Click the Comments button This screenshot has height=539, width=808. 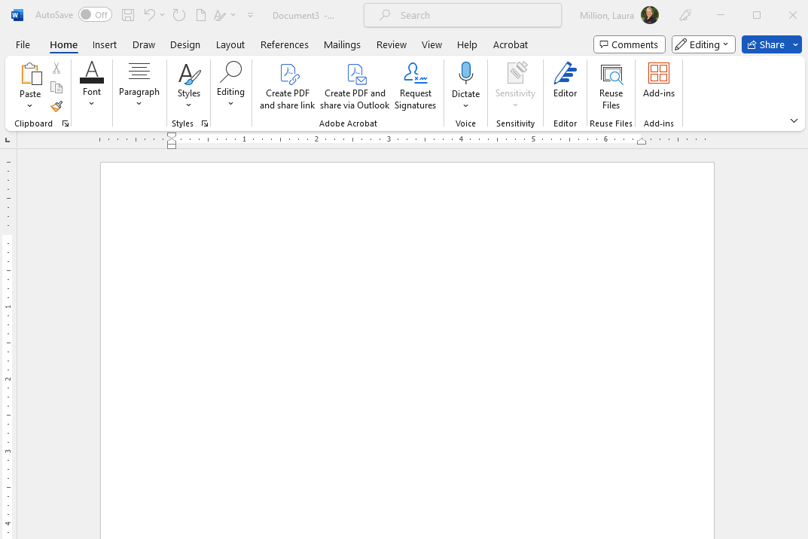(629, 44)
